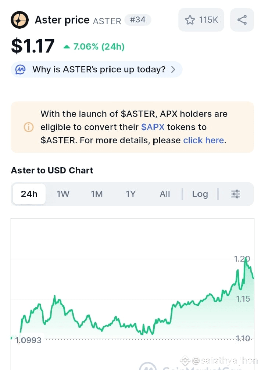The image size is (261, 370).
Task: Click the Aster coin logo icon
Action: 20,20
